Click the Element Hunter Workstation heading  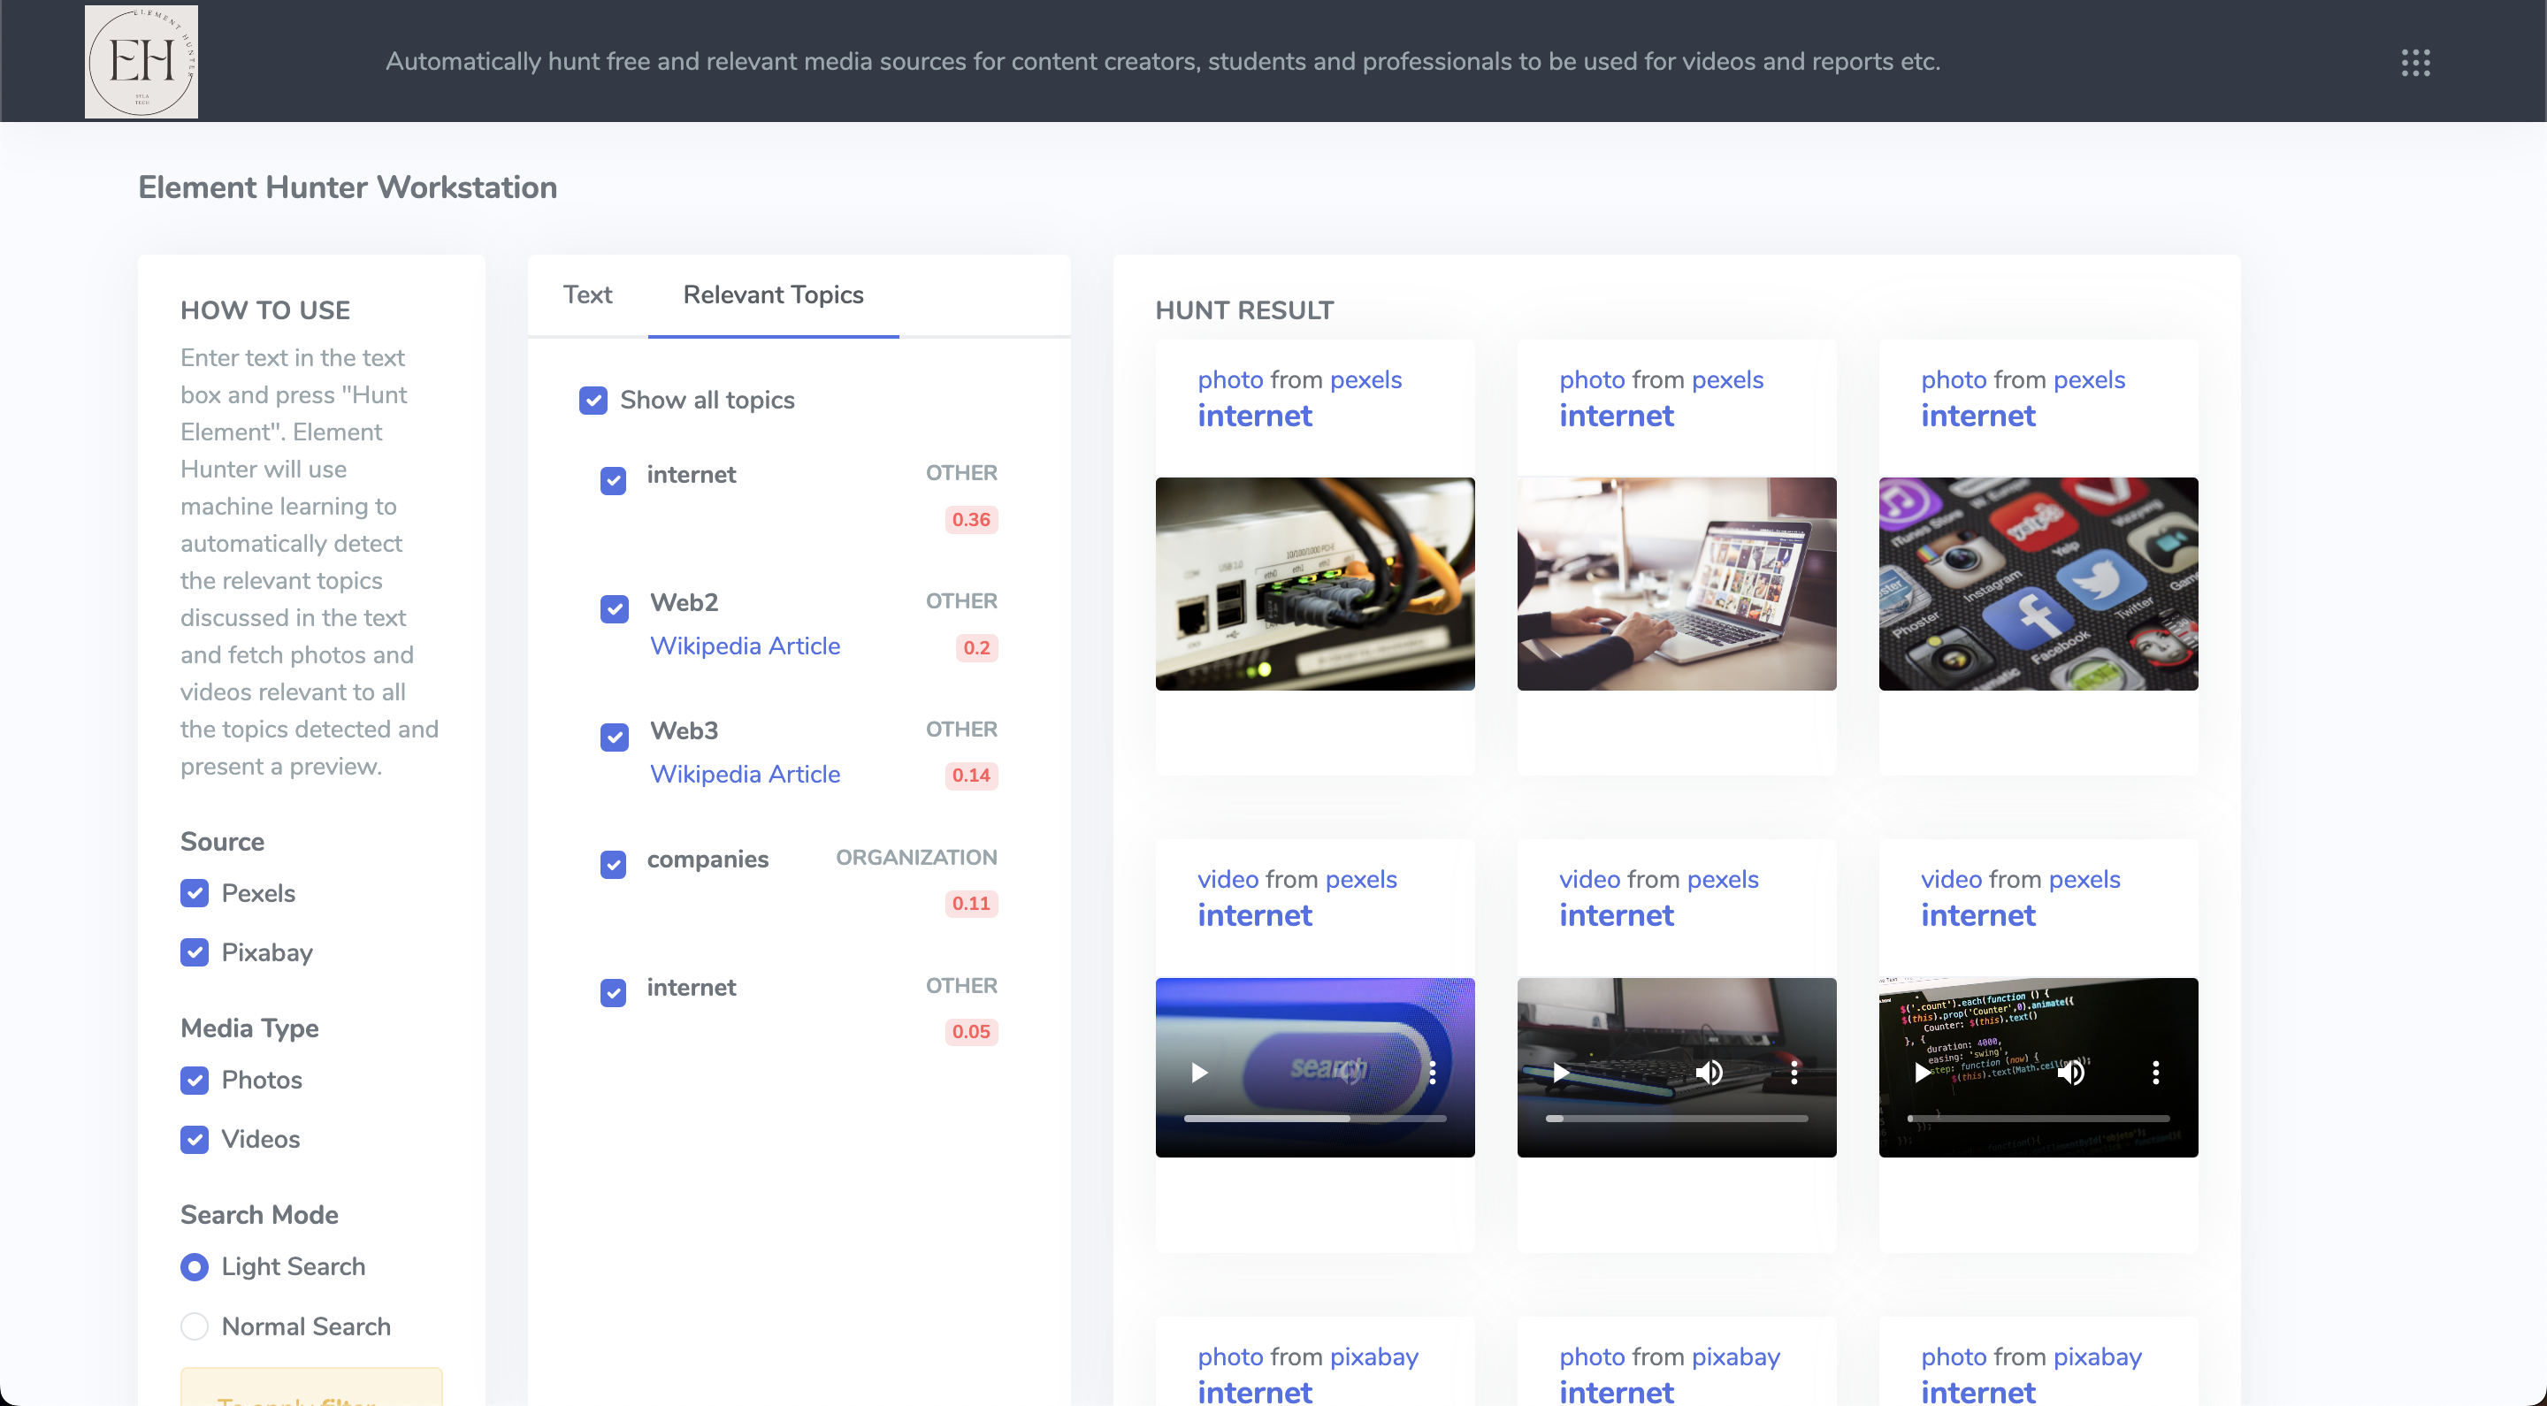tap(347, 187)
